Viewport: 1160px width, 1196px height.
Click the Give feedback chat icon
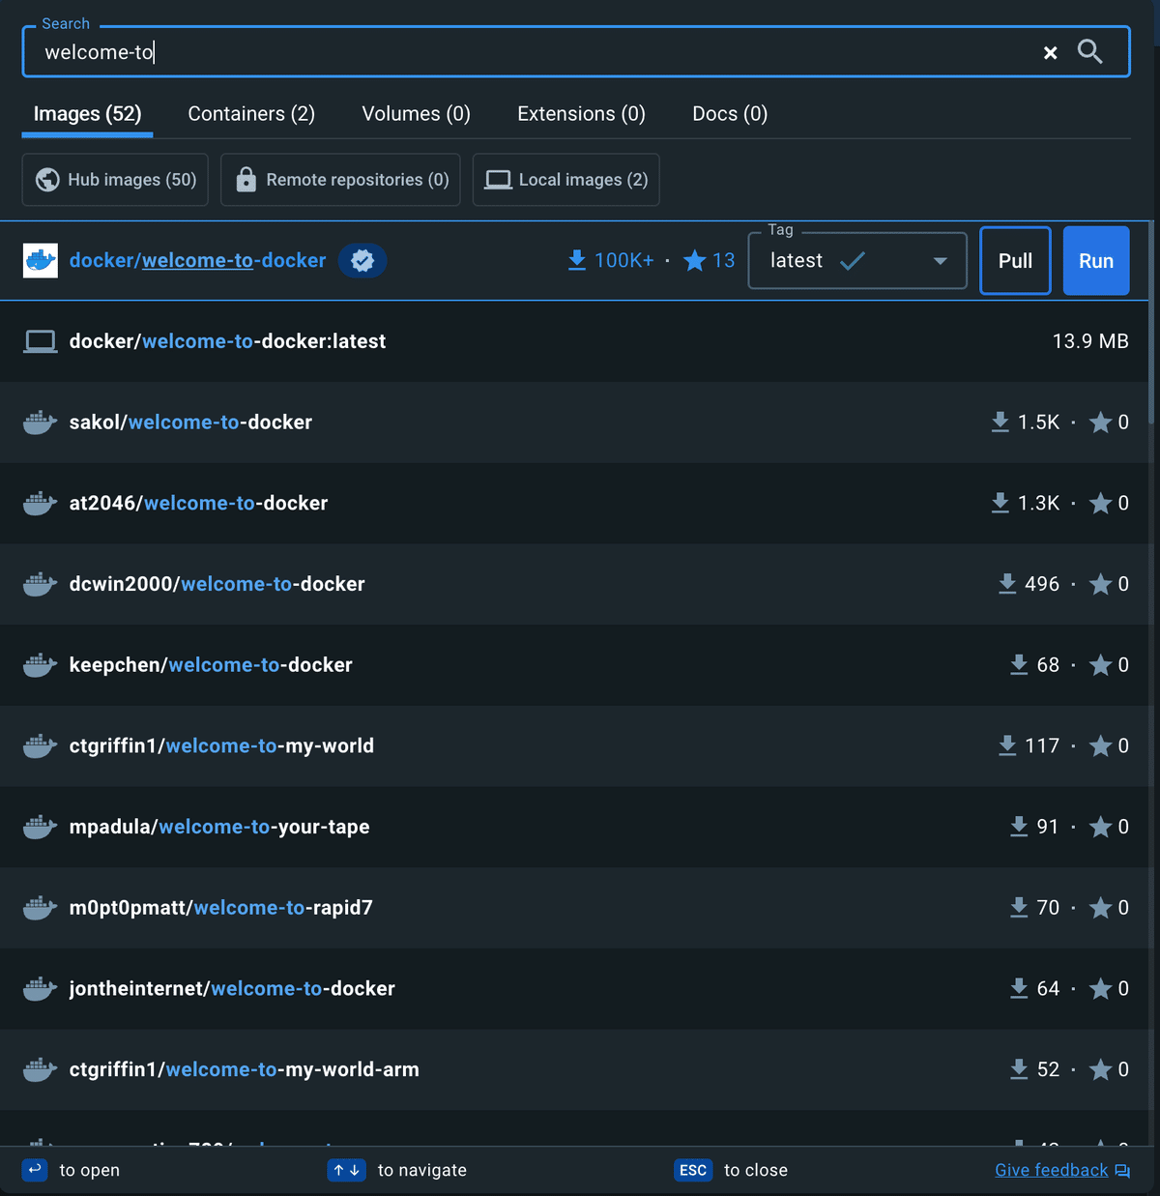pos(1121,1170)
